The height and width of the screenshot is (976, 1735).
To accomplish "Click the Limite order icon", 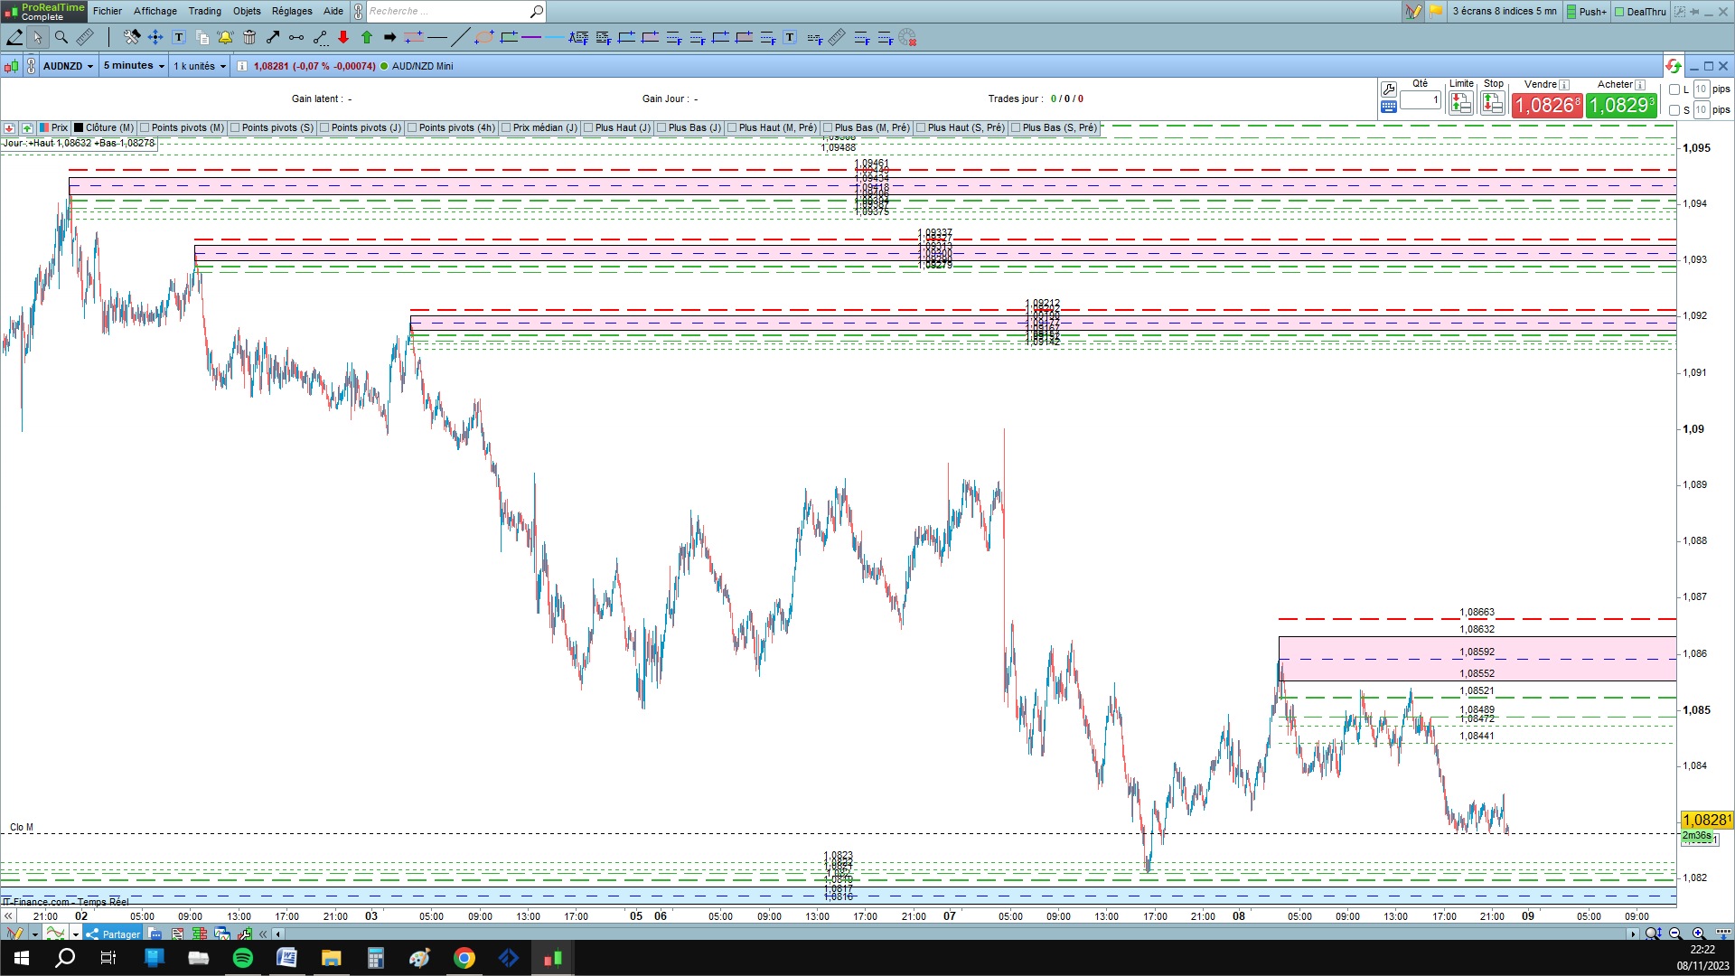I will [x=1461, y=104].
